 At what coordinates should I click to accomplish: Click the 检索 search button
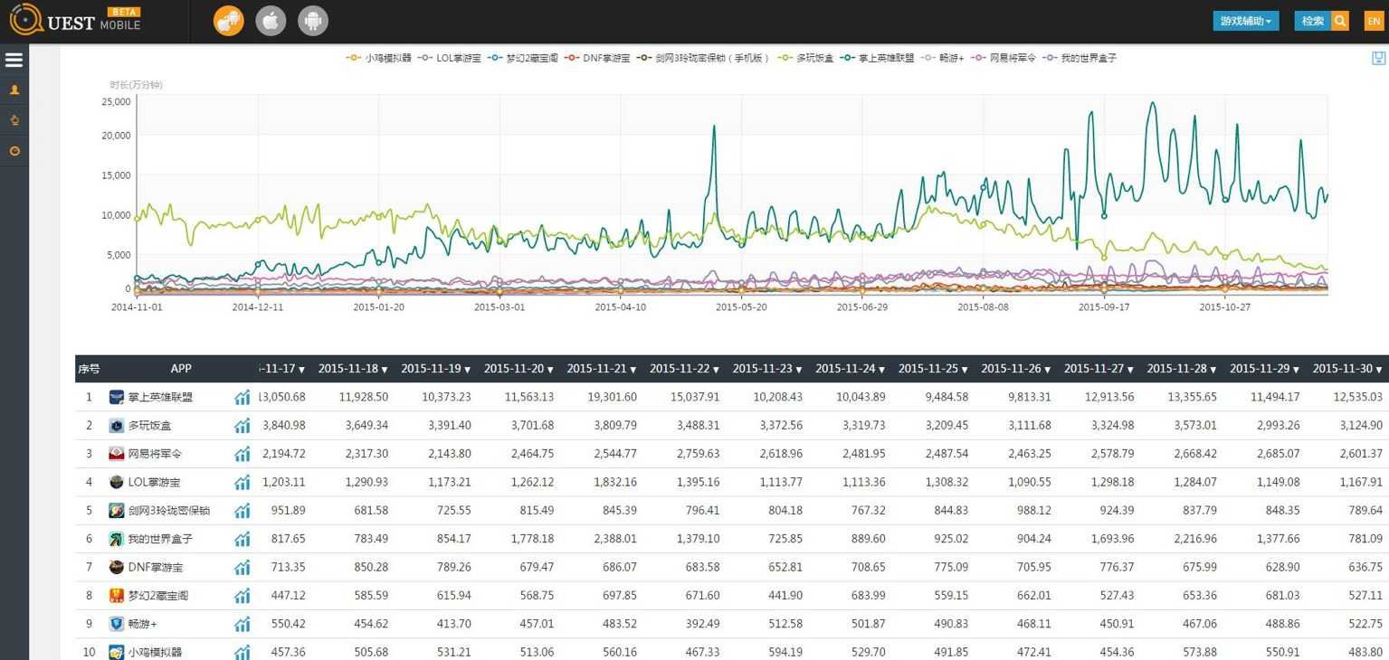(x=1312, y=21)
